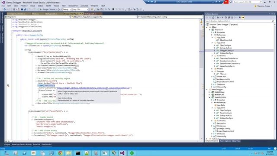Select WebApiConfig.cs under BBapiOwin App_Start
The width and height of the screenshot is (277, 156).
(x=226, y=53)
